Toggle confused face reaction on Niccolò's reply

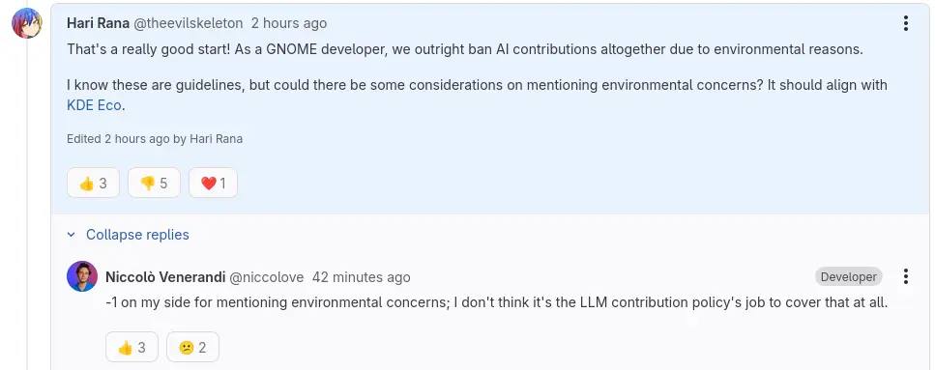(192, 348)
